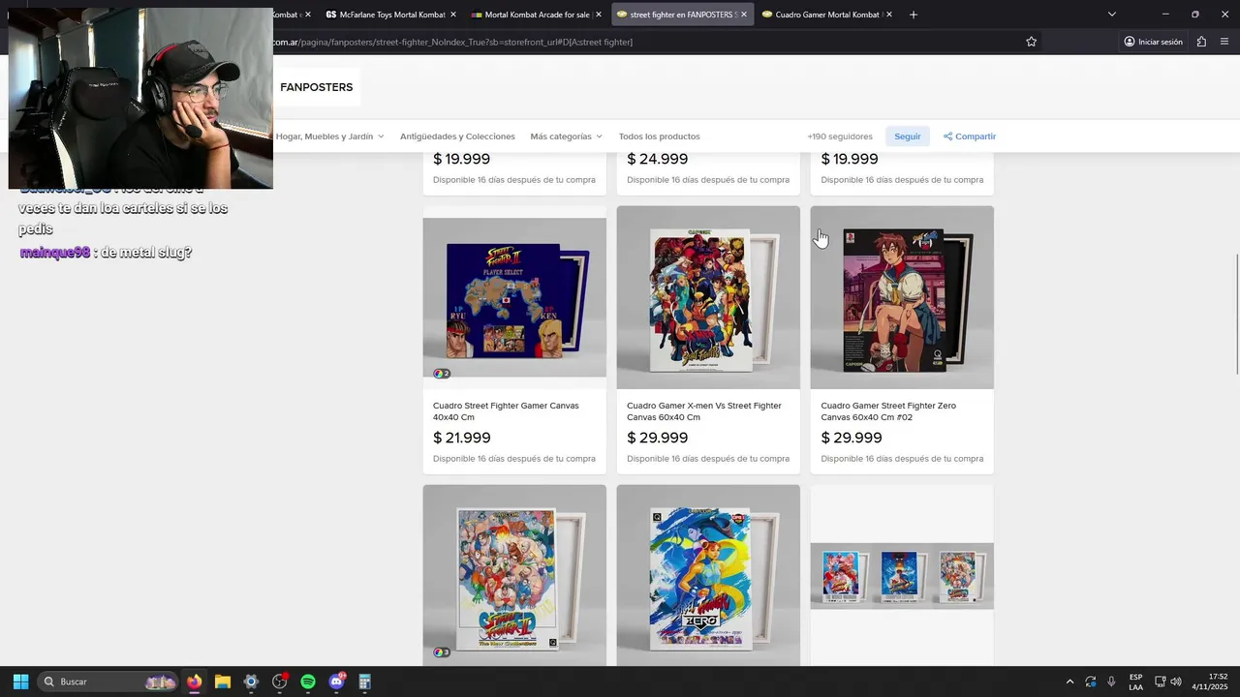Click $ 29.999 price under Zero #02 canvas
Image resolution: width=1240 pixels, height=697 pixels.
point(852,438)
